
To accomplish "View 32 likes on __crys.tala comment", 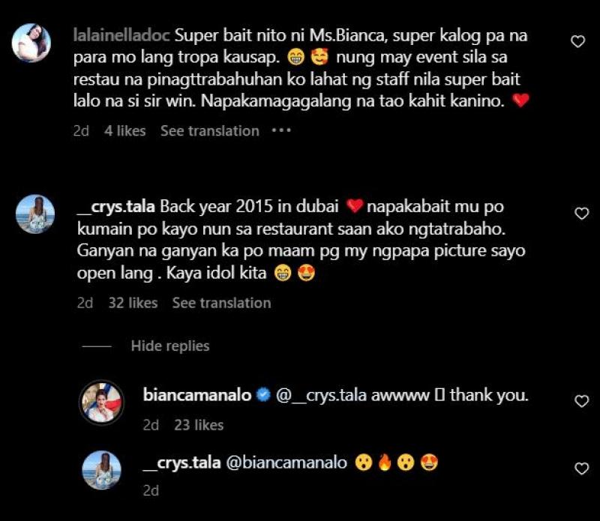I will (133, 303).
